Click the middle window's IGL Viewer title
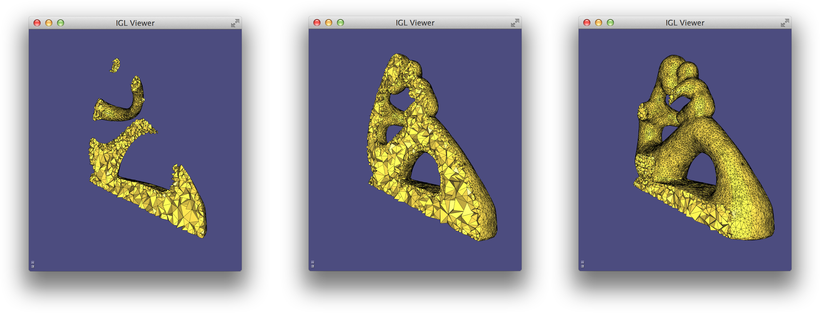Image resolution: width=820 pixels, height=313 pixels. pyautogui.click(x=415, y=23)
